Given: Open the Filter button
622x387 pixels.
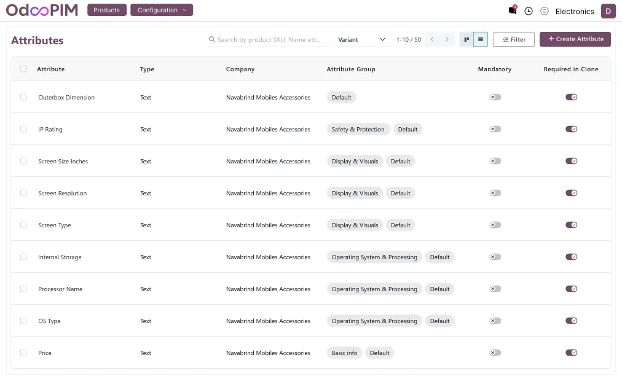Looking at the screenshot, I should 514,39.
